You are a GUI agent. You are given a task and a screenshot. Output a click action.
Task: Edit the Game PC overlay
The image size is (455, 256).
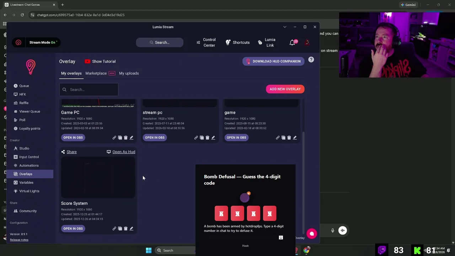pos(131,138)
